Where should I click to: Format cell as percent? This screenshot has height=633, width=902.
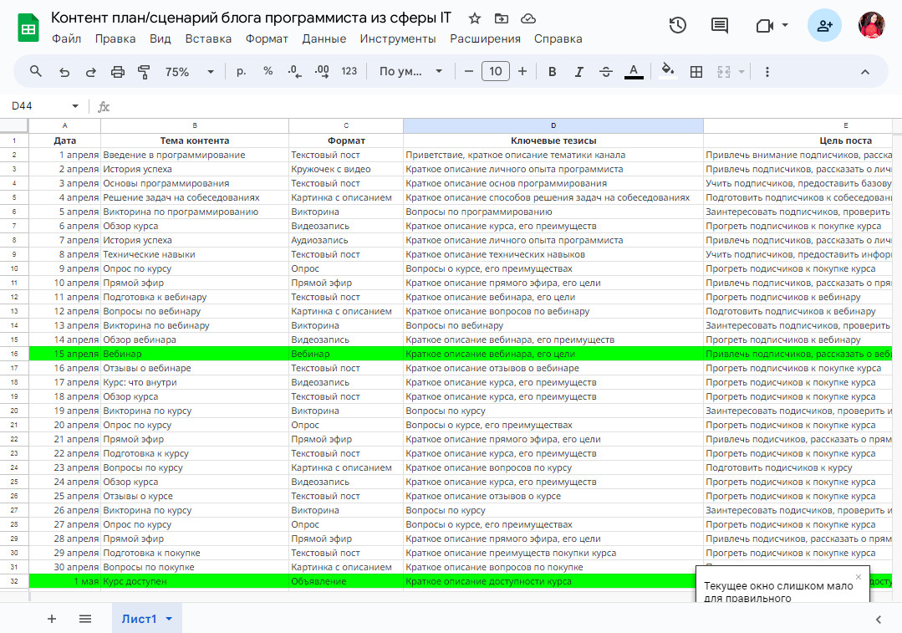click(x=268, y=71)
